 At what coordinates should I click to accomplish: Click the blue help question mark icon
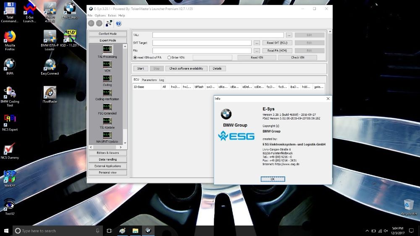tap(118, 23)
